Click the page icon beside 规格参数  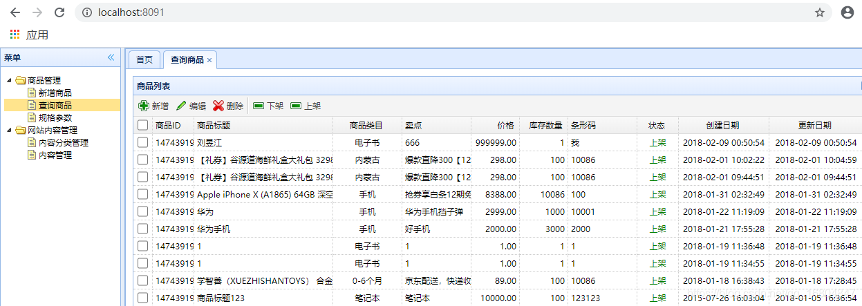click(32, 117)
